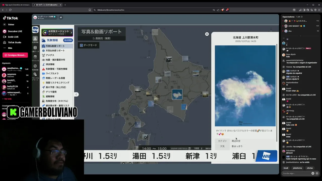
Task: Open the soyoruro followed channel
Action: (15, 75)
